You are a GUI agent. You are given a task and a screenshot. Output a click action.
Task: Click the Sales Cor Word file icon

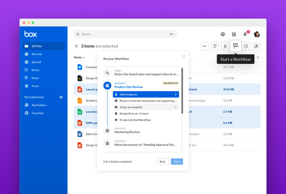80,134
